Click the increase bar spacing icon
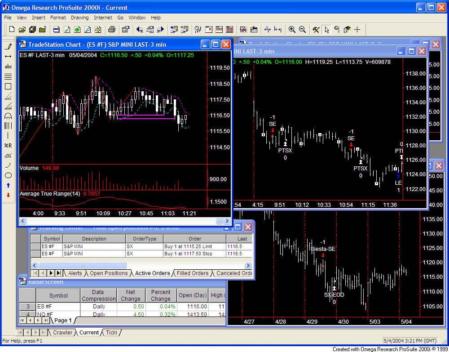Image resolution: width=449 pixels, height=352 pixels. point(277,29)
